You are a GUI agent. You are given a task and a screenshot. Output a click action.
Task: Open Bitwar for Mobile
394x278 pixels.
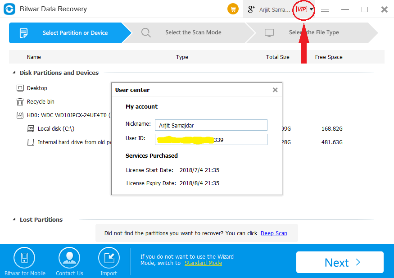tap(24, 258)
